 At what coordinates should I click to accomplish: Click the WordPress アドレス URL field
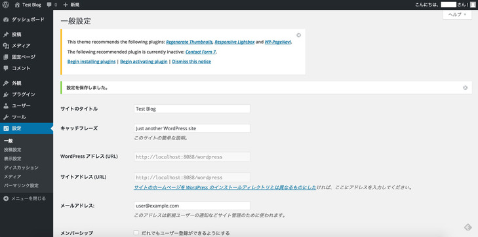[x=192, y=157]
